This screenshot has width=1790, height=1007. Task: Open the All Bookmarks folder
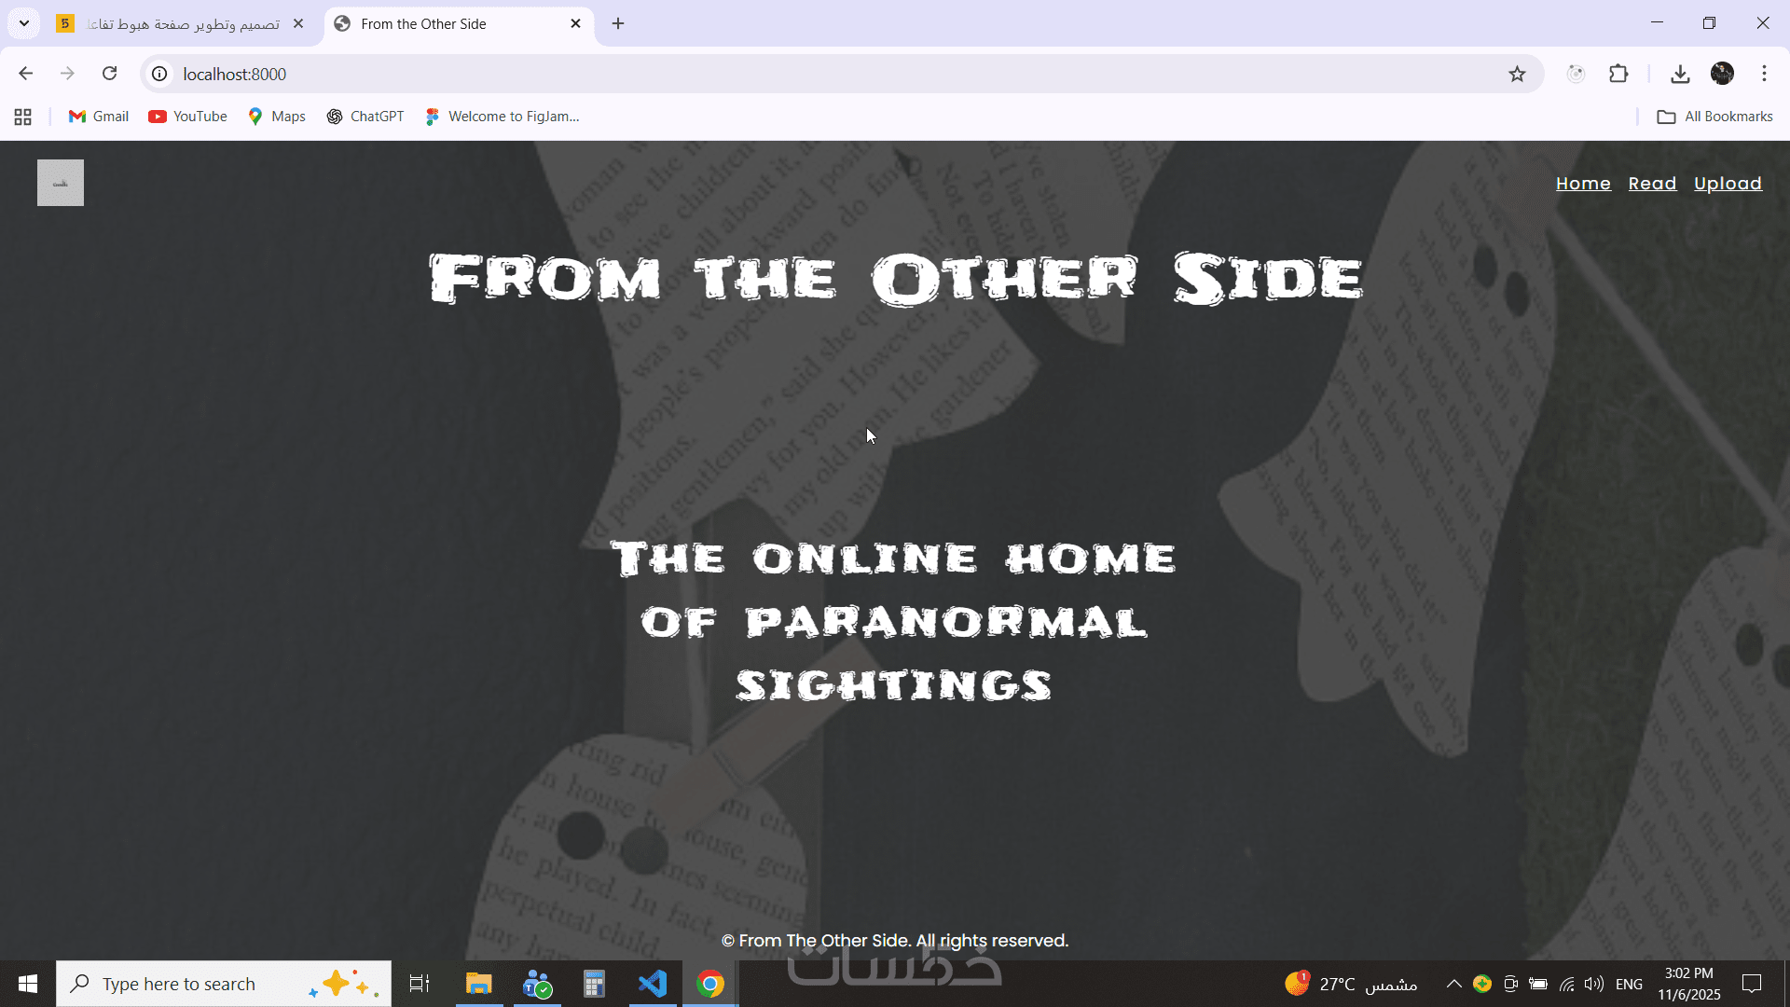(1714, 117)
